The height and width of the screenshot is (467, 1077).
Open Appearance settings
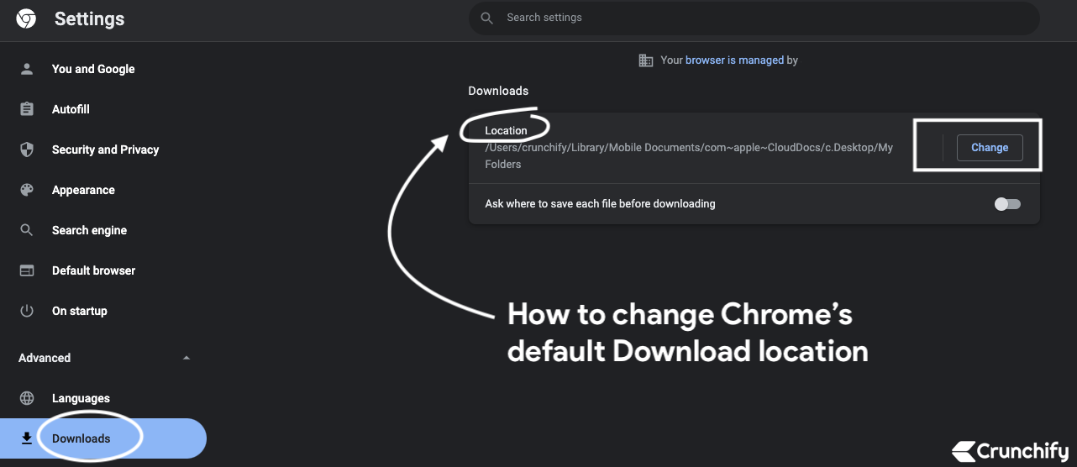tap(83, 190)
